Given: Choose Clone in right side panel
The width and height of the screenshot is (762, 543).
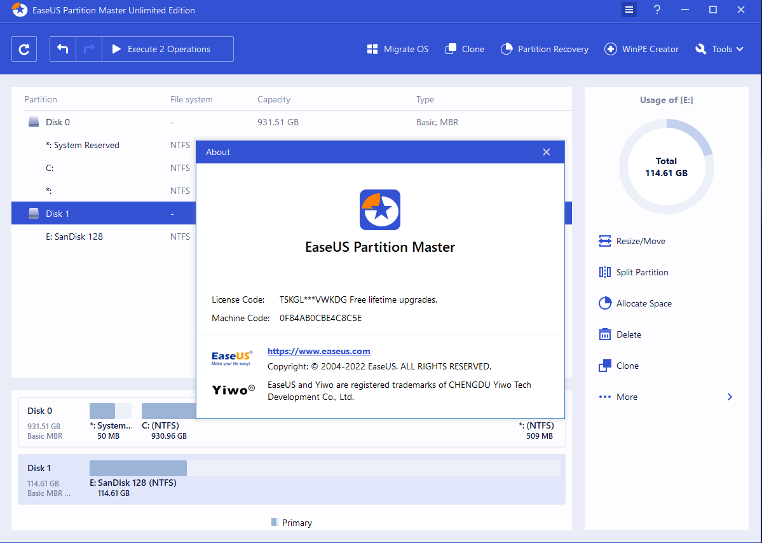Looking at the screenshot, I should 618,366.
